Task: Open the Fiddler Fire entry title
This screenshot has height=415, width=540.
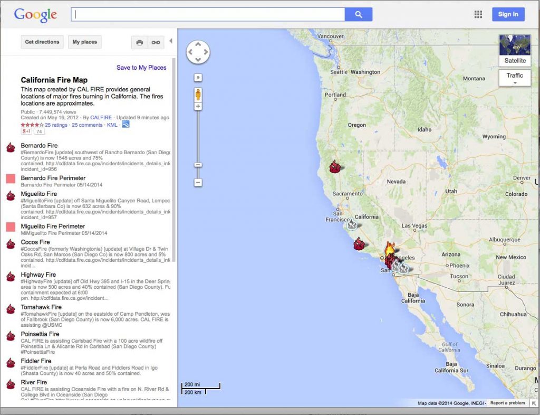Action: click(x=36, y=361)
